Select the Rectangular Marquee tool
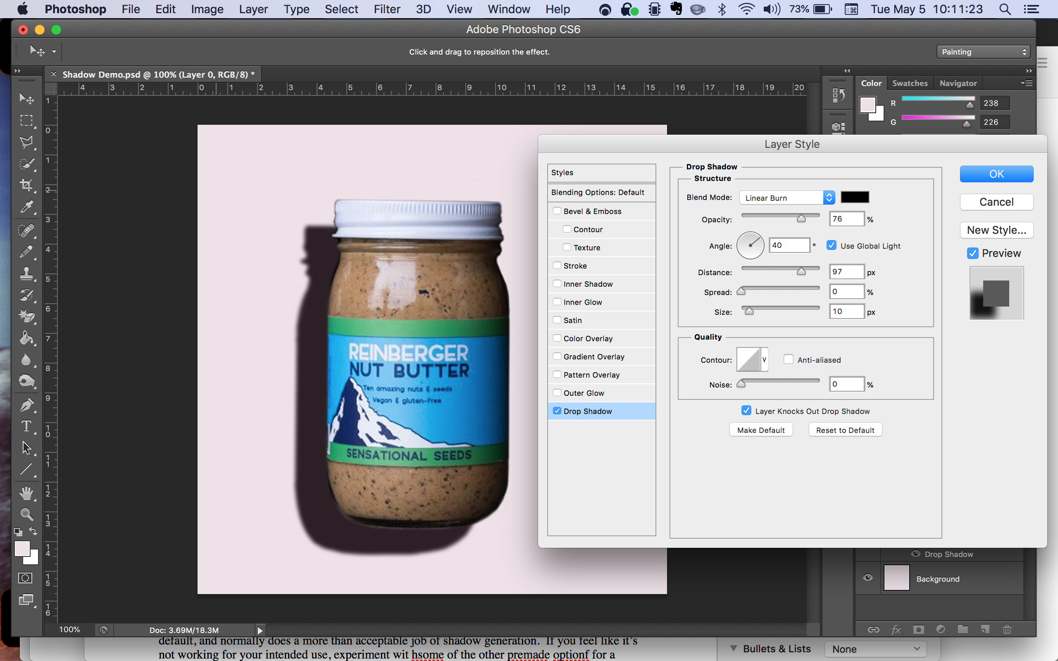Image resolution: width=1058 pixels, height=661 pixels. click(x=26, y=120)
